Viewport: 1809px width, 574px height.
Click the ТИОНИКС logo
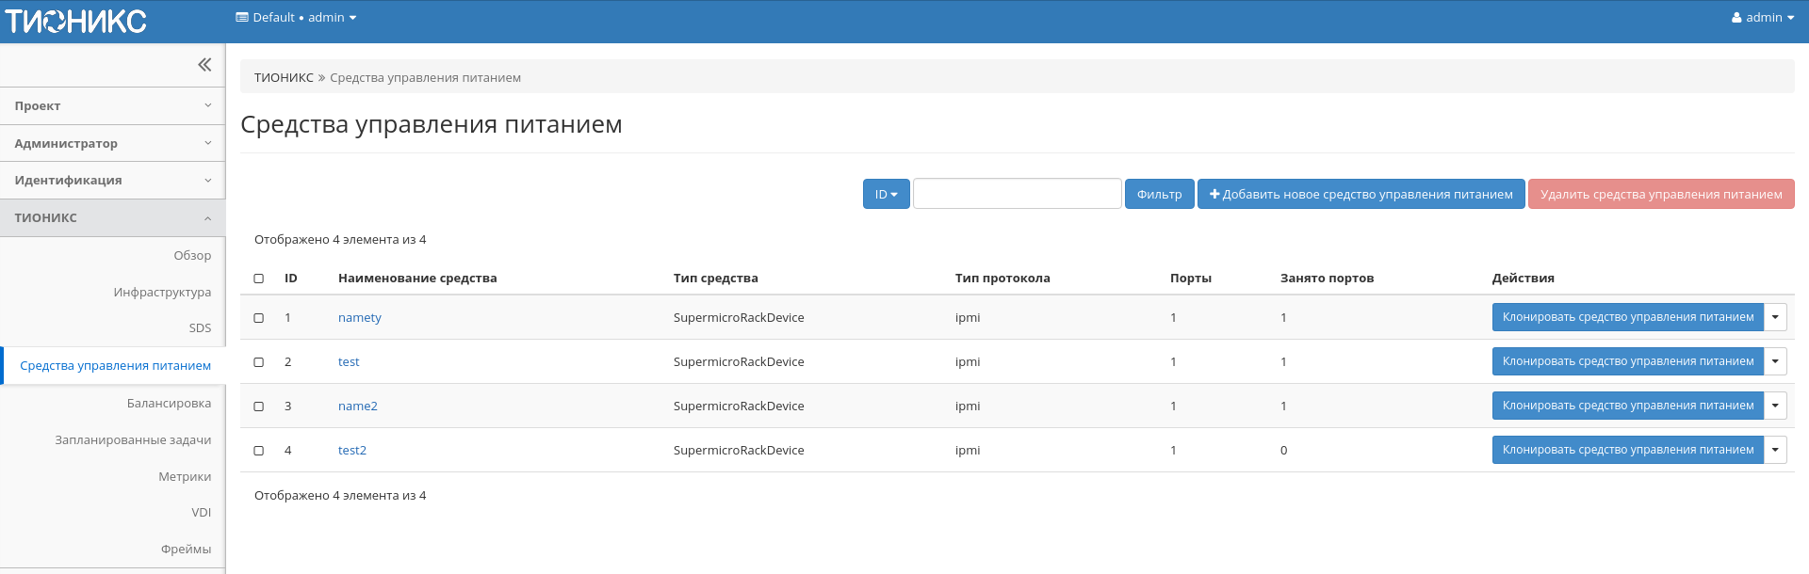(x=76, y=22)
